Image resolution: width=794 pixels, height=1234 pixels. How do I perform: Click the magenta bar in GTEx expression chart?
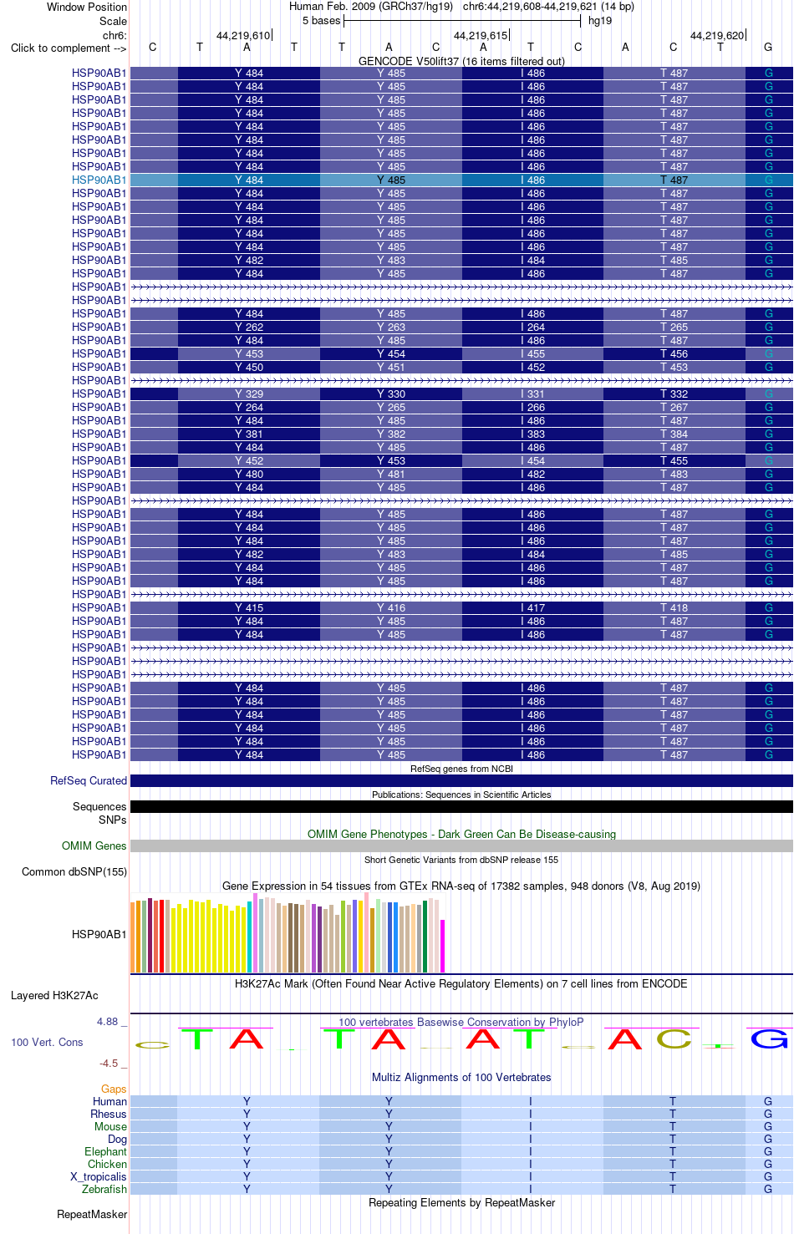(442, 946)
